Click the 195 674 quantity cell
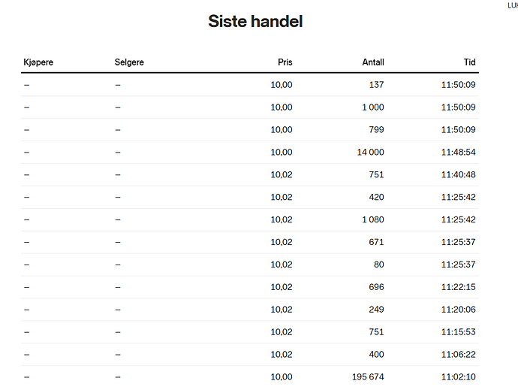This screenshot has height=387, width=518. pos(368,376)
